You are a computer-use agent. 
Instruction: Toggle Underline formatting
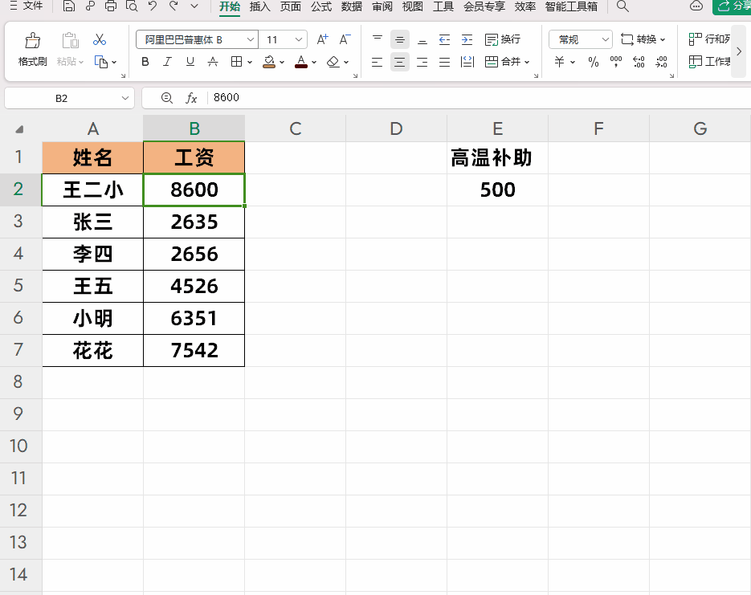tap(190, 62)
